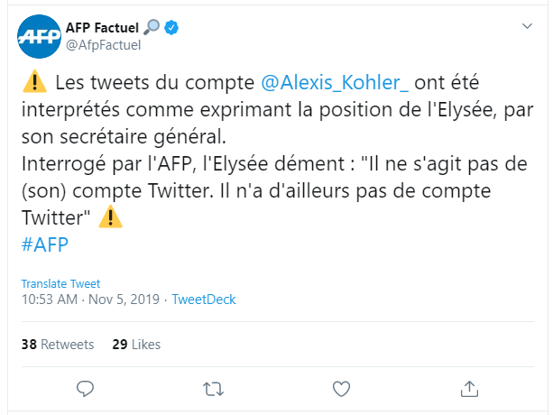Reply to the AFP Factuel tweet
The height and width of the screenshot is (415, 553).
[86, 389]
